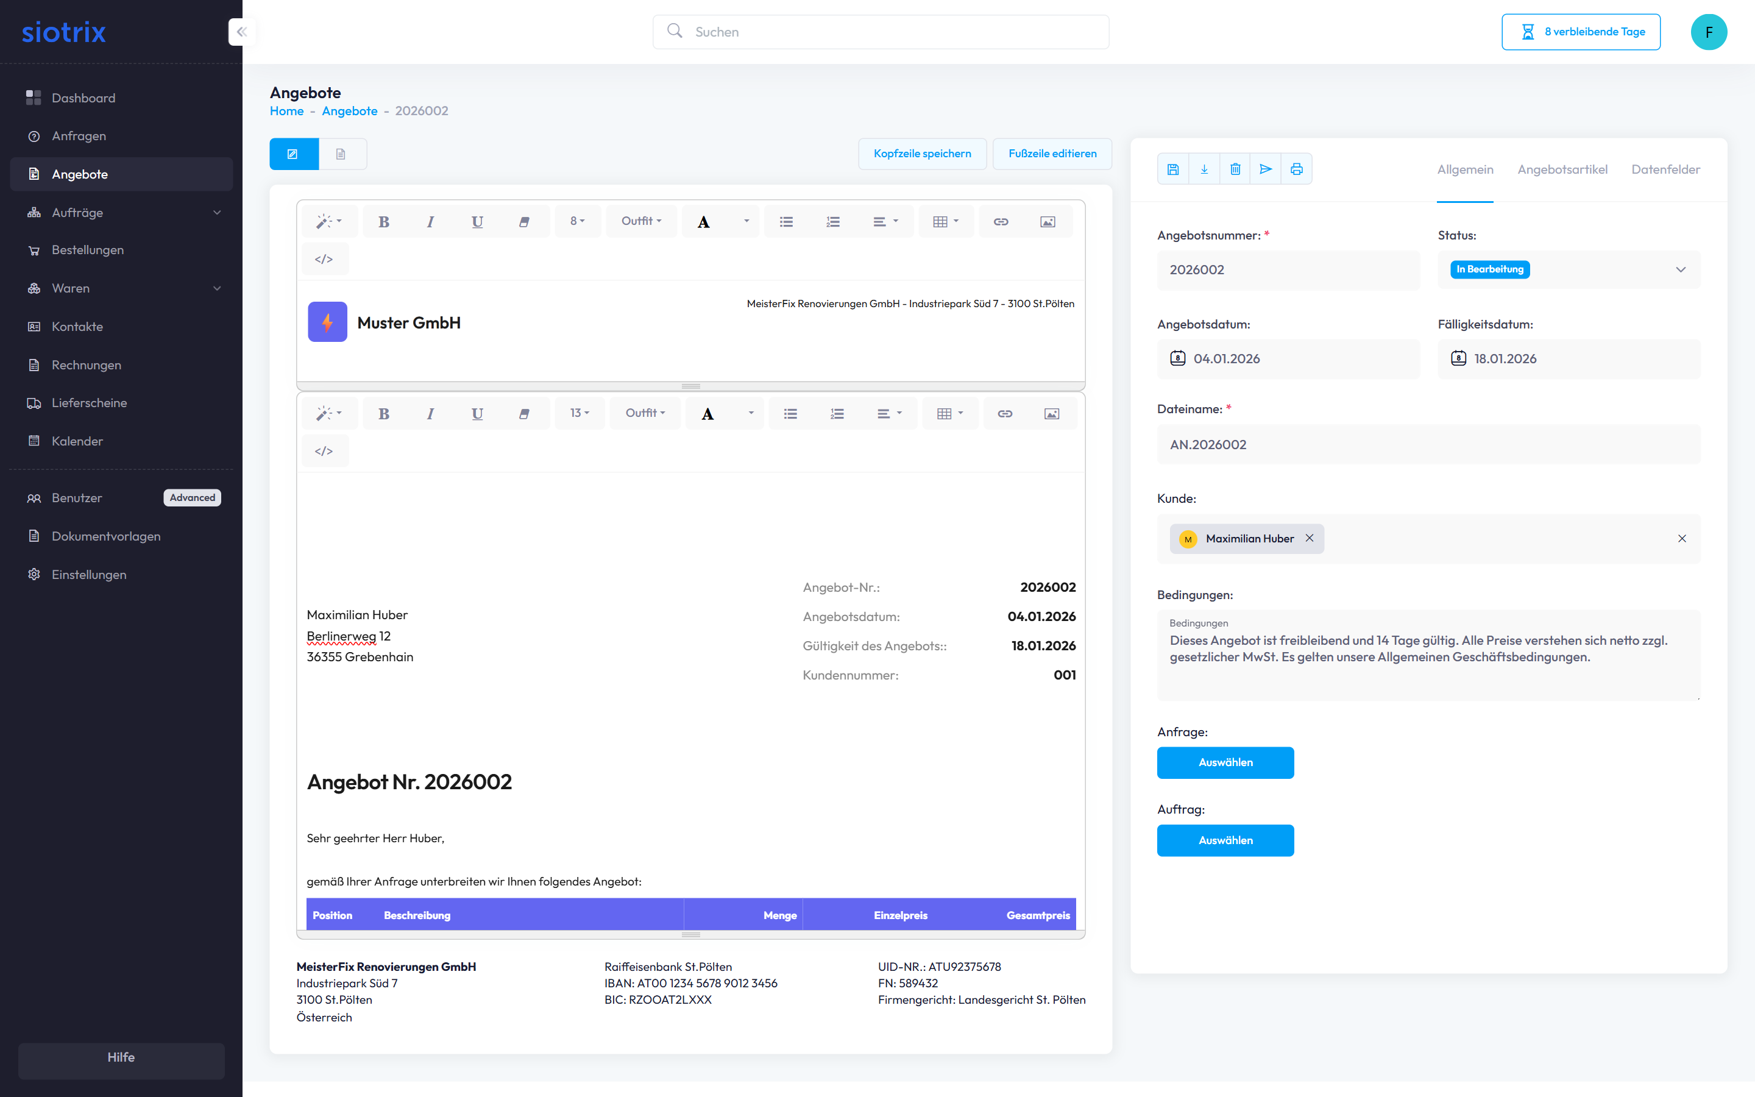Click the Fußzeile editieren button
Screen dimensions: 1755x1097
[1052, 154]
